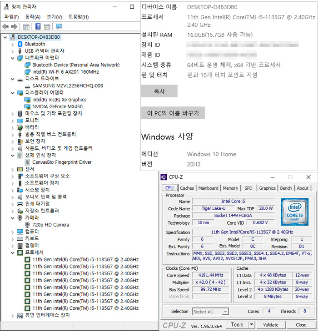318x333 pixels.
Task: Switch to the Memory tab in CPU-Z
Action: (x=230, y=188)
